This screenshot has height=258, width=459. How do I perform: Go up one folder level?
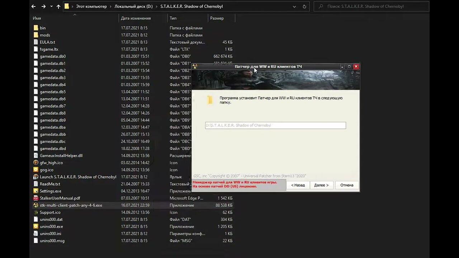tap(58, 6)
